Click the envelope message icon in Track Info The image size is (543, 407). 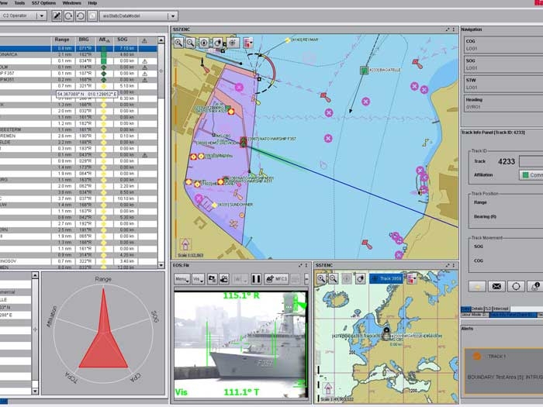[496, 287]
